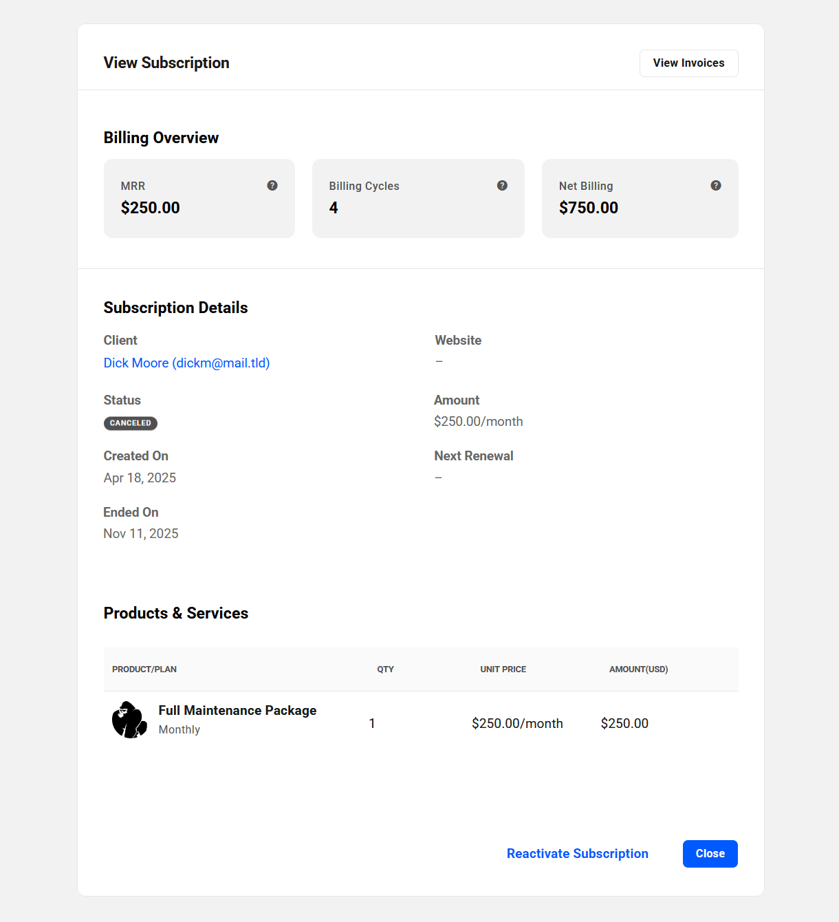Viewport: 839px width, 922px height.
Task: Click the Products & Services heading
Action: [176, 614]
